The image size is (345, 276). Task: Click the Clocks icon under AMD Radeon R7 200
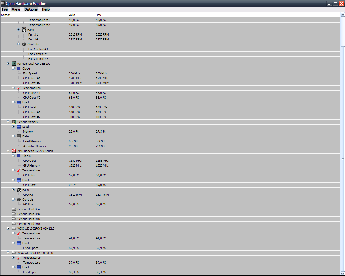click(x=19, y=156)
